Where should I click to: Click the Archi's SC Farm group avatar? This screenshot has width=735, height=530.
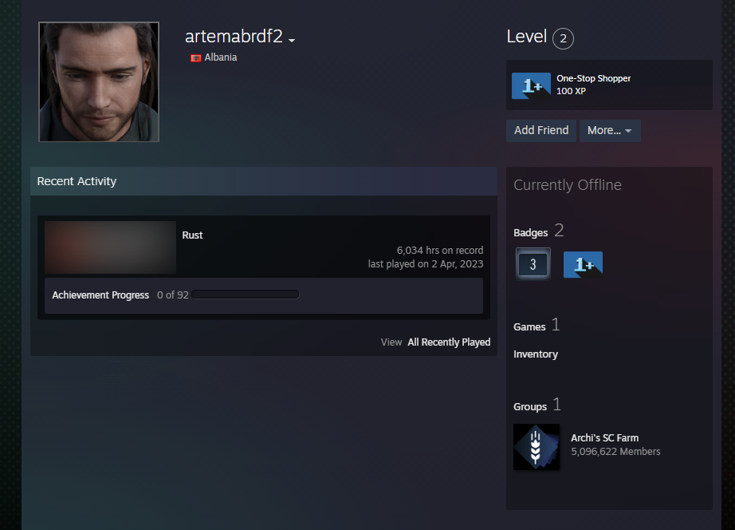(537, 447)
